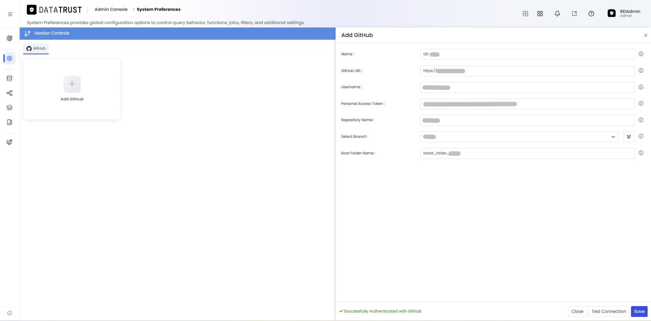The width and height of the screenshot is (651, 321).
Task: Focus the Repository Name input field
Action: tap(528, 120)
